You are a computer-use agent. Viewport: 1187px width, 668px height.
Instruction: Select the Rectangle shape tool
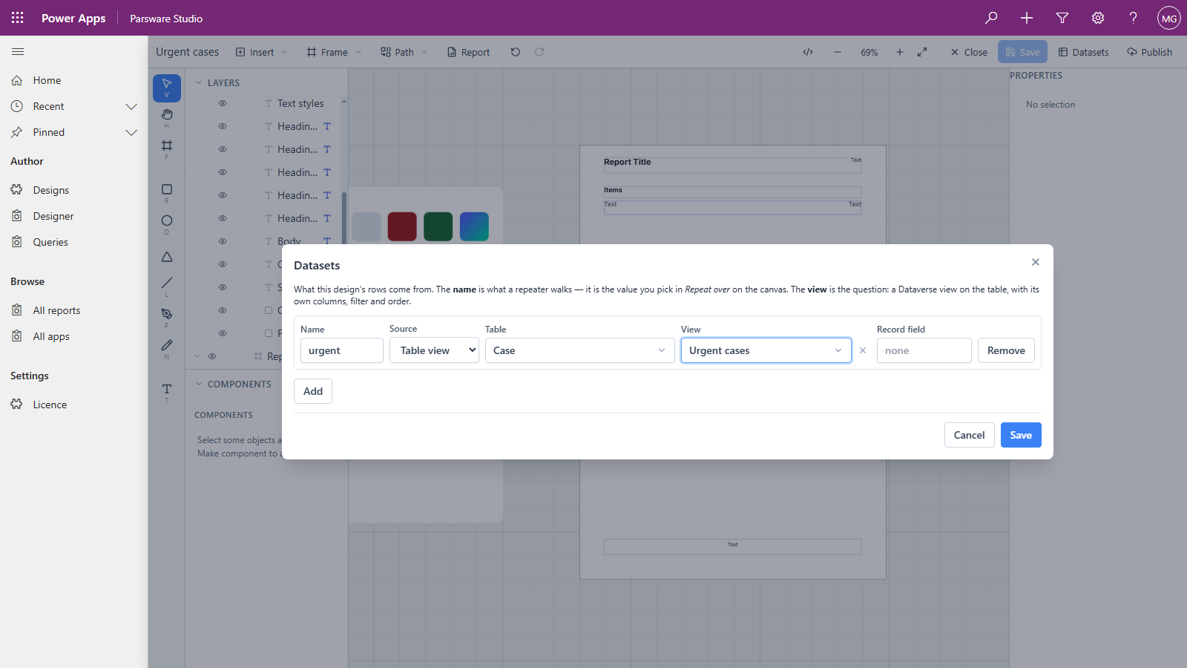coord(167,192)
